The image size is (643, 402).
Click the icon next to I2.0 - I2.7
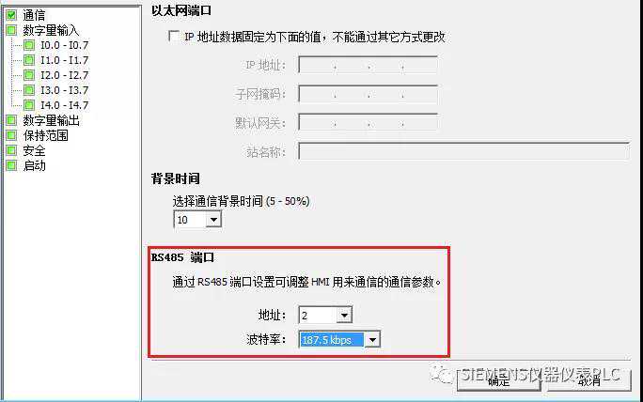tap(29, 75)
